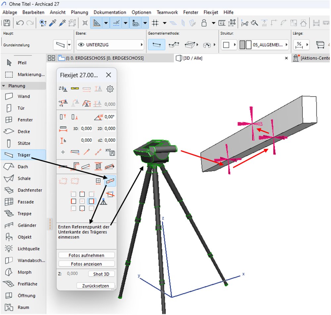
Task: Open the dropdown arrow beside the guide lines icon
Action: pyautogui.click(x=106, y=23)
